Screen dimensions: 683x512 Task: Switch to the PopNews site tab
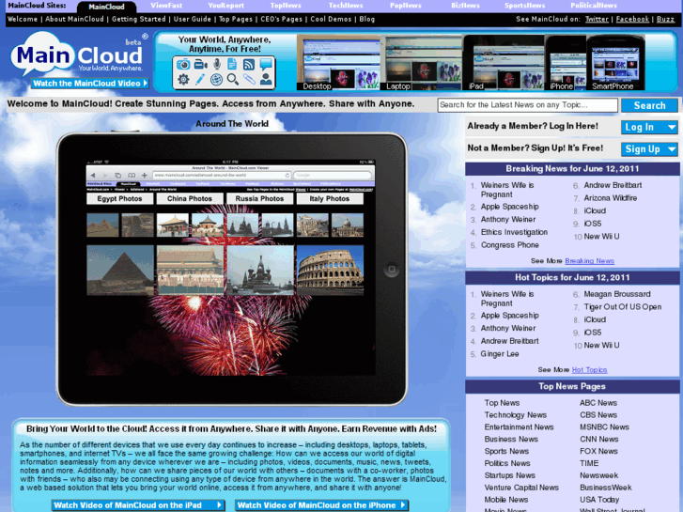click(x=405, y=6)
